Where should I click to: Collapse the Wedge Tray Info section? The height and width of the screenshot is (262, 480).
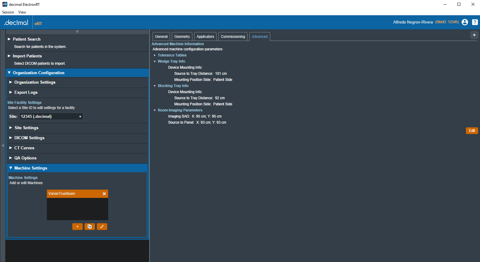(171, 61)
